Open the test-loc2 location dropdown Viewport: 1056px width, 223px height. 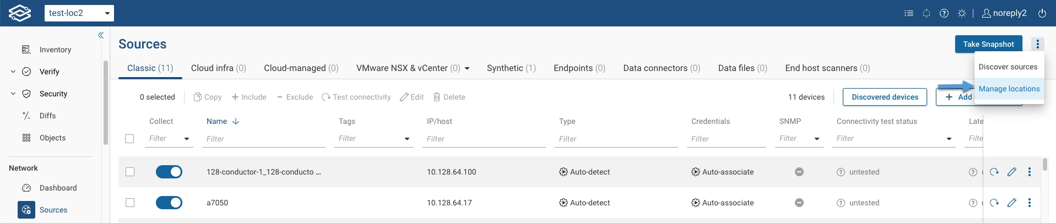click(79, 13)
